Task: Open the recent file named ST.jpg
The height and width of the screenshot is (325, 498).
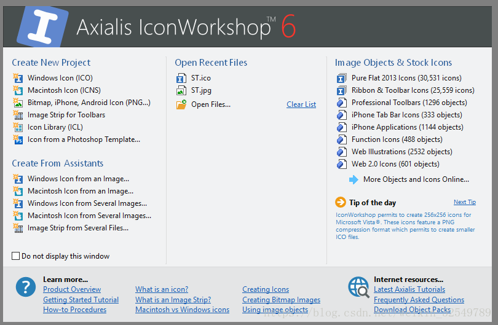Action: pyautogui.click(x=201, y=90)
